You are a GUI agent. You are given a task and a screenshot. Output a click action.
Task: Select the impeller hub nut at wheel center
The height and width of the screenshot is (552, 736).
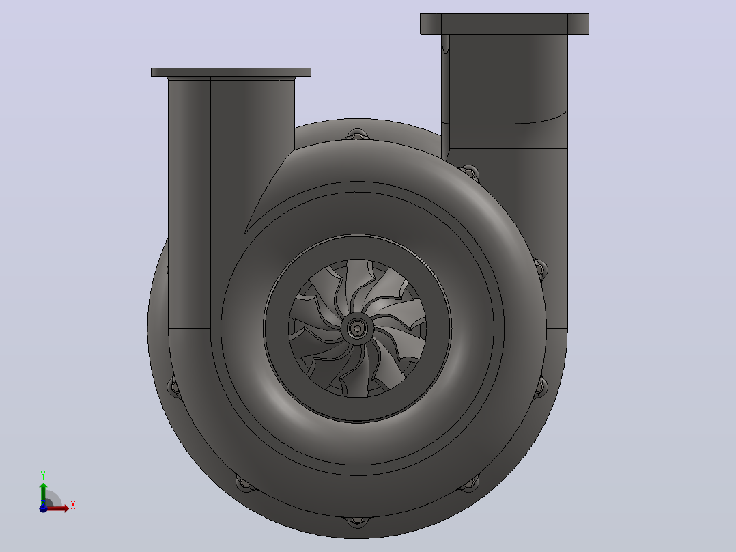pos(357,328)
